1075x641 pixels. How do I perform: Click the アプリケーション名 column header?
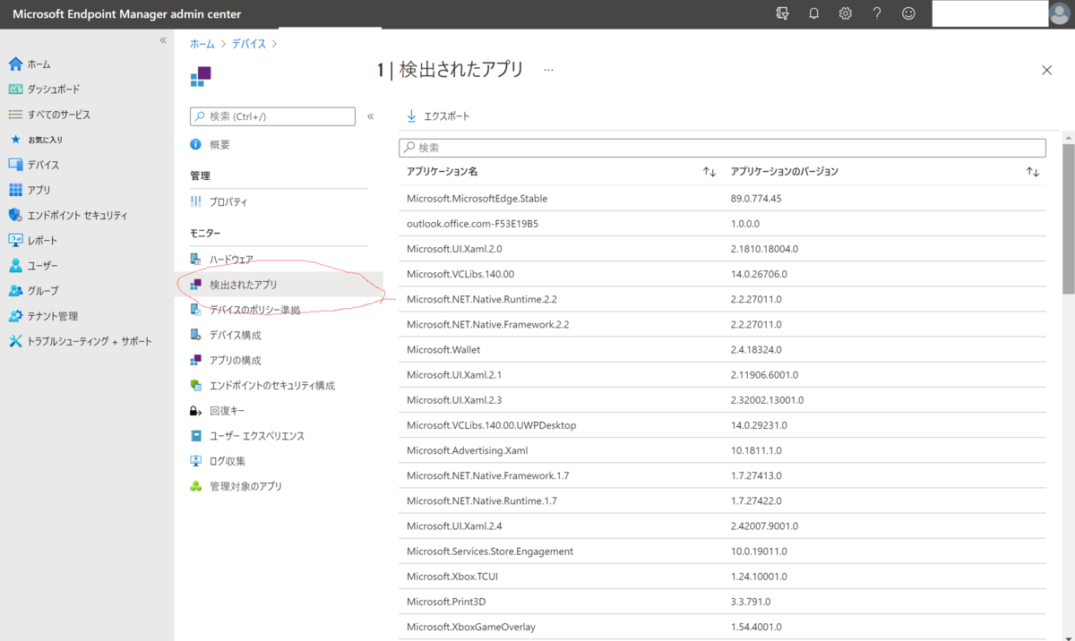pyautogui.click(x=443, y=171)
